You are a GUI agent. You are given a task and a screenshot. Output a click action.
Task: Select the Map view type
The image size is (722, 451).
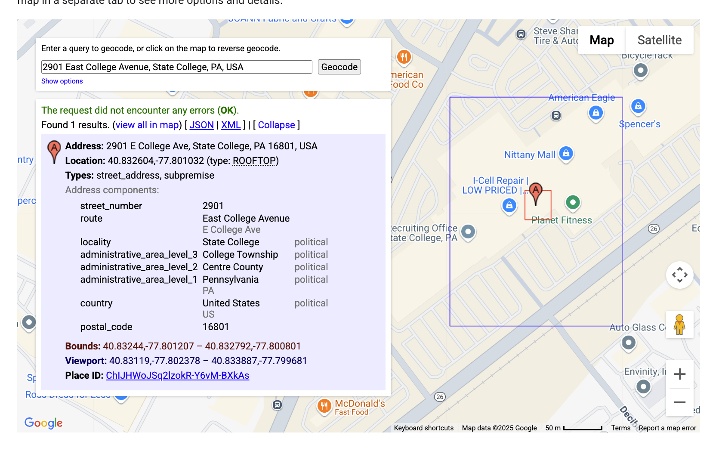601,40
